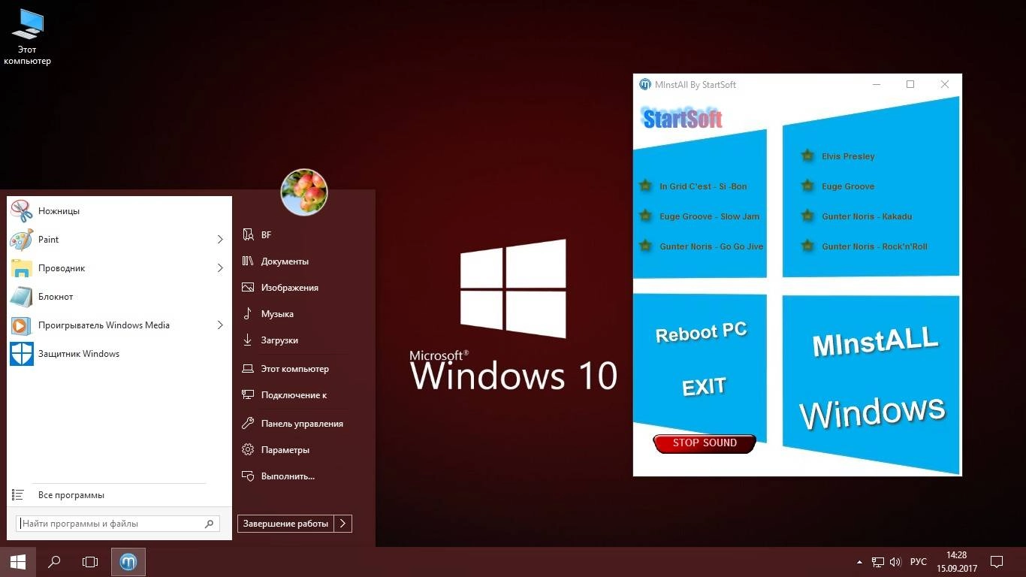This screenshot has width=1026, height=577.
Task: Select the Elvis Presley track text
Action: tap(848, 156)
